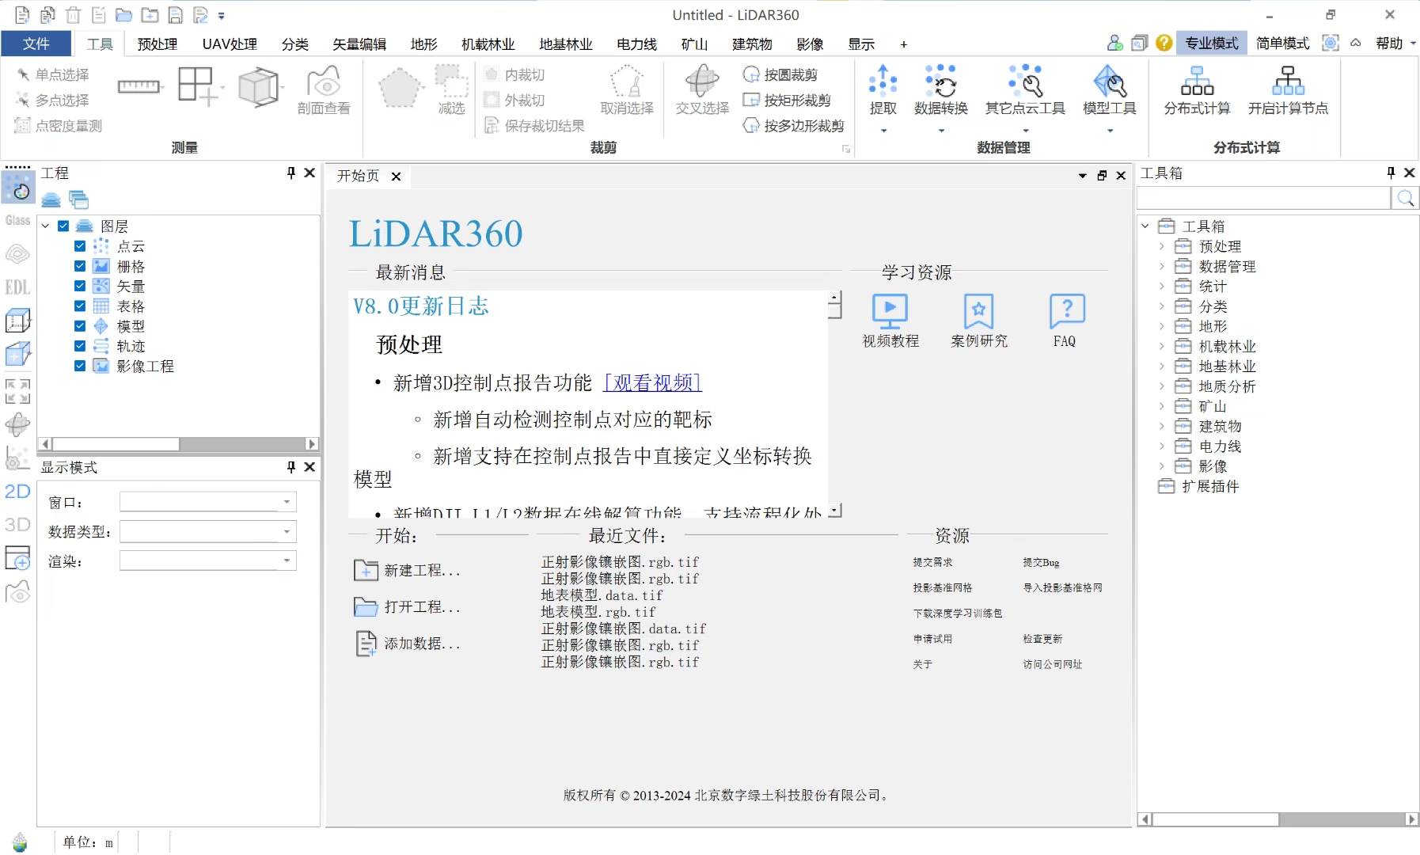The image size is (1420, 855).
Task: Uncheck the 模型 layer checkbox
Action: [x=80, y=325]
